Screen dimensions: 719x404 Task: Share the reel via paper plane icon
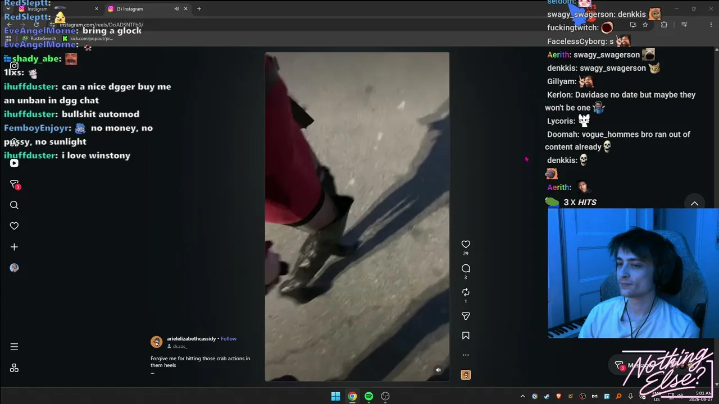tap(466, 316)
